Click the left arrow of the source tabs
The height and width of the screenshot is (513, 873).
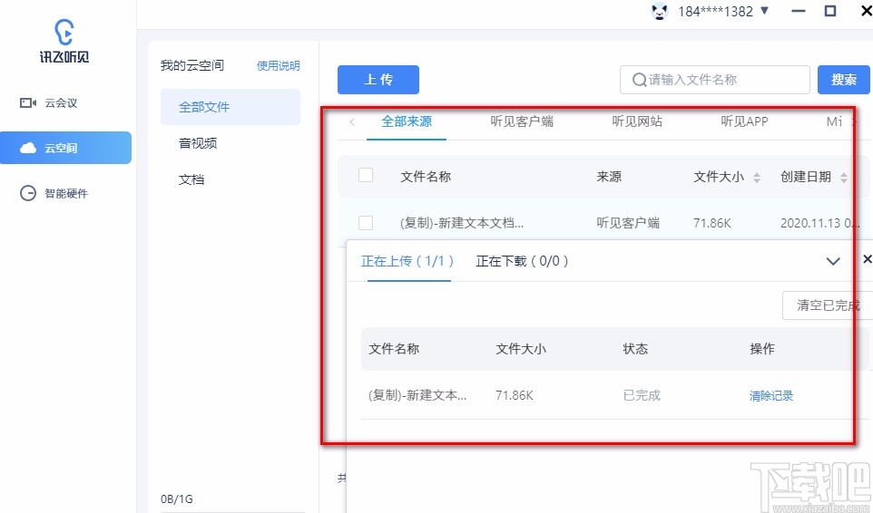tap(352, 121)
